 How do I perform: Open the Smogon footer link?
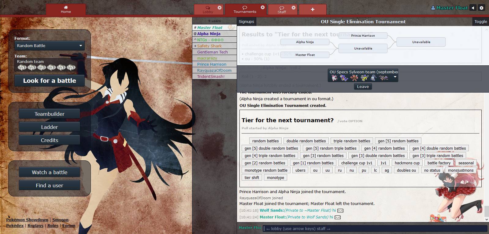[60, 220]
